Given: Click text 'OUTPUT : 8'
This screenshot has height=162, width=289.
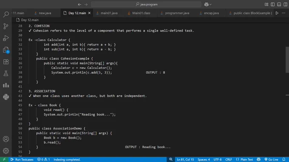Looking at the screenshot, I should point(156,72).
